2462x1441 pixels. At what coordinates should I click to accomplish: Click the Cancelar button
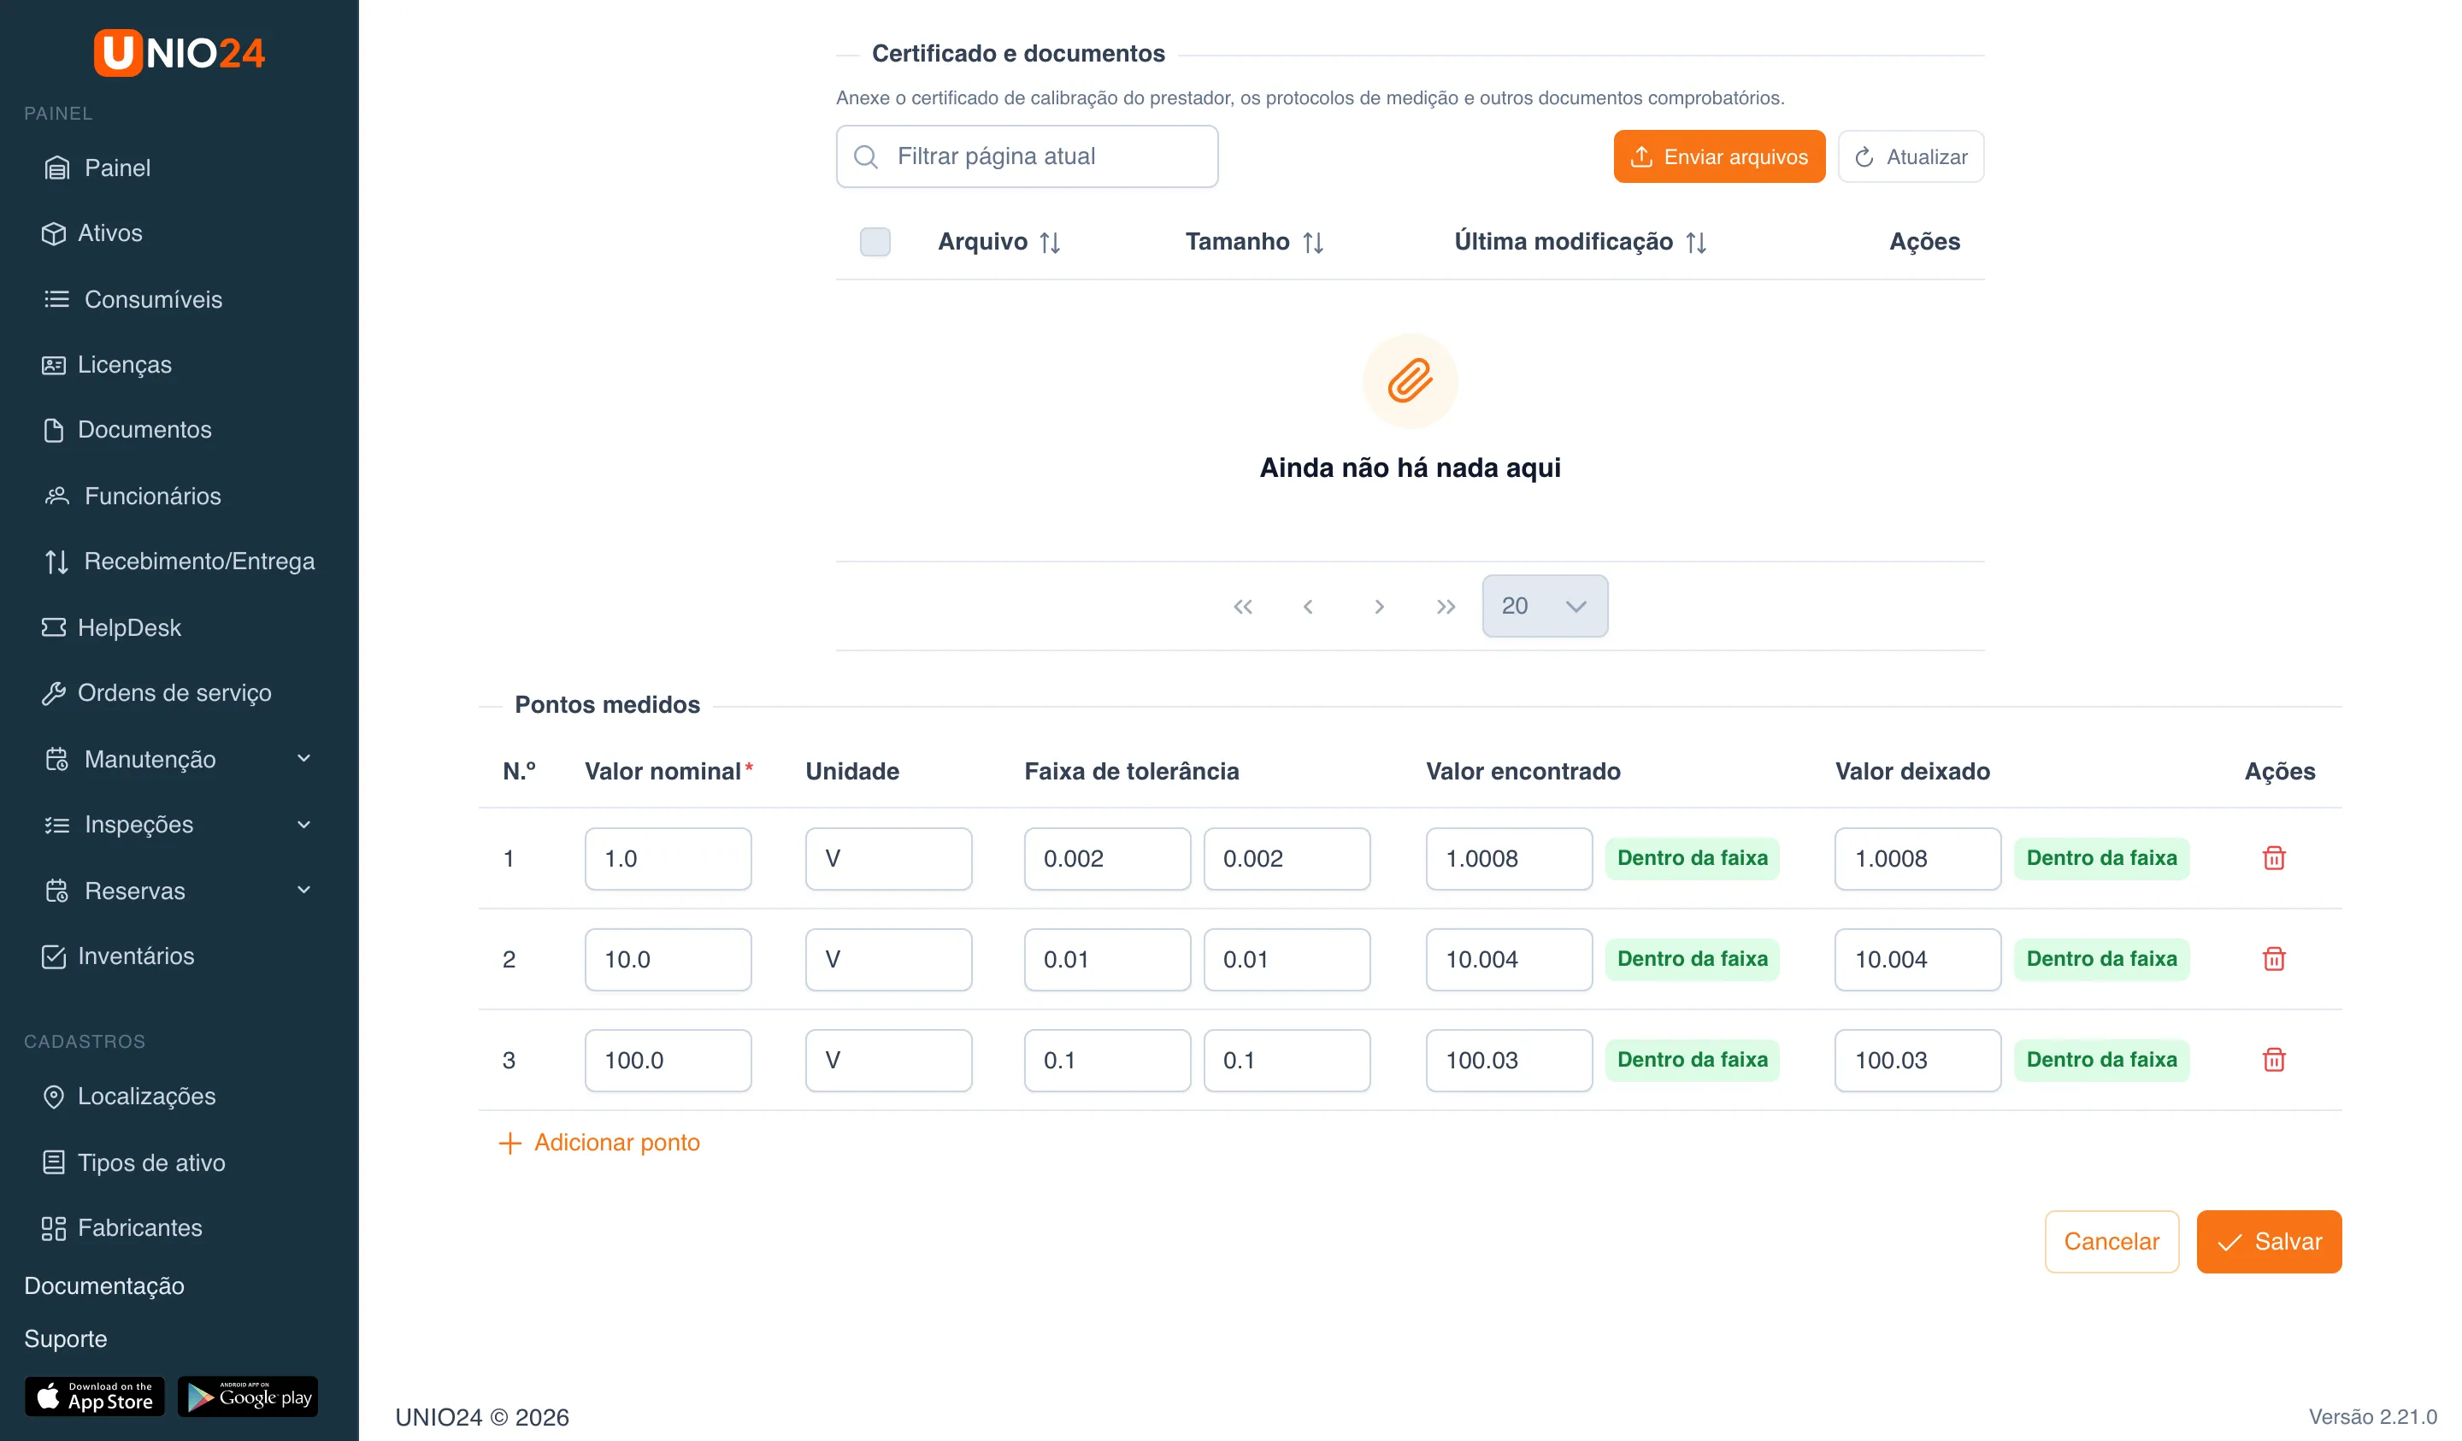(x=2112, y=1242)
